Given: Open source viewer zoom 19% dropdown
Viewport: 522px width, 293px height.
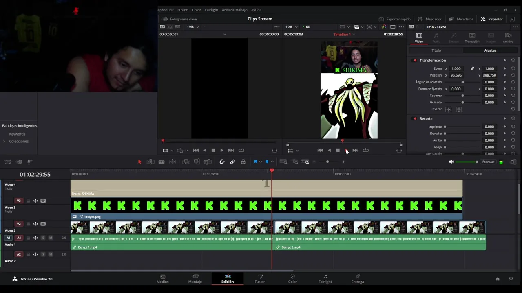Looking at the screenshot, I should pos(193,27).
